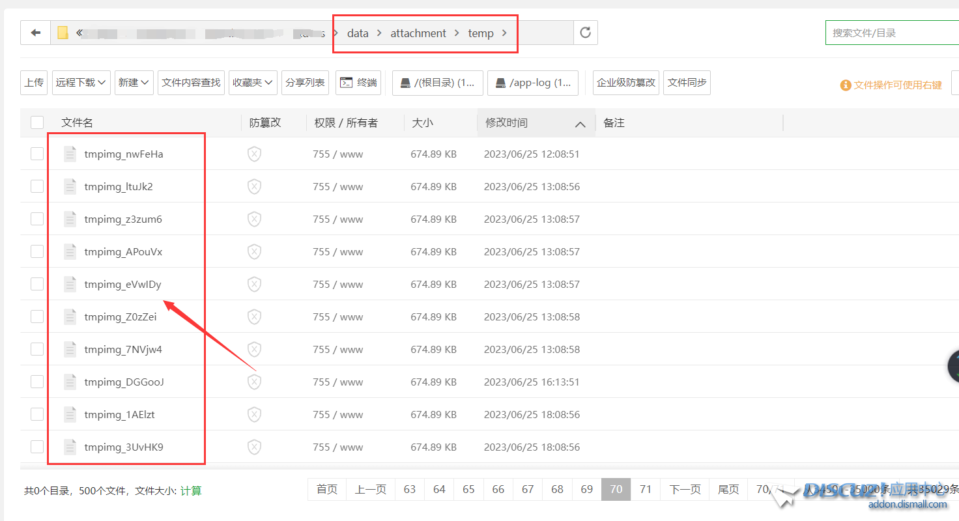Expand the 远程下载 dropdown

coord(81,83)
